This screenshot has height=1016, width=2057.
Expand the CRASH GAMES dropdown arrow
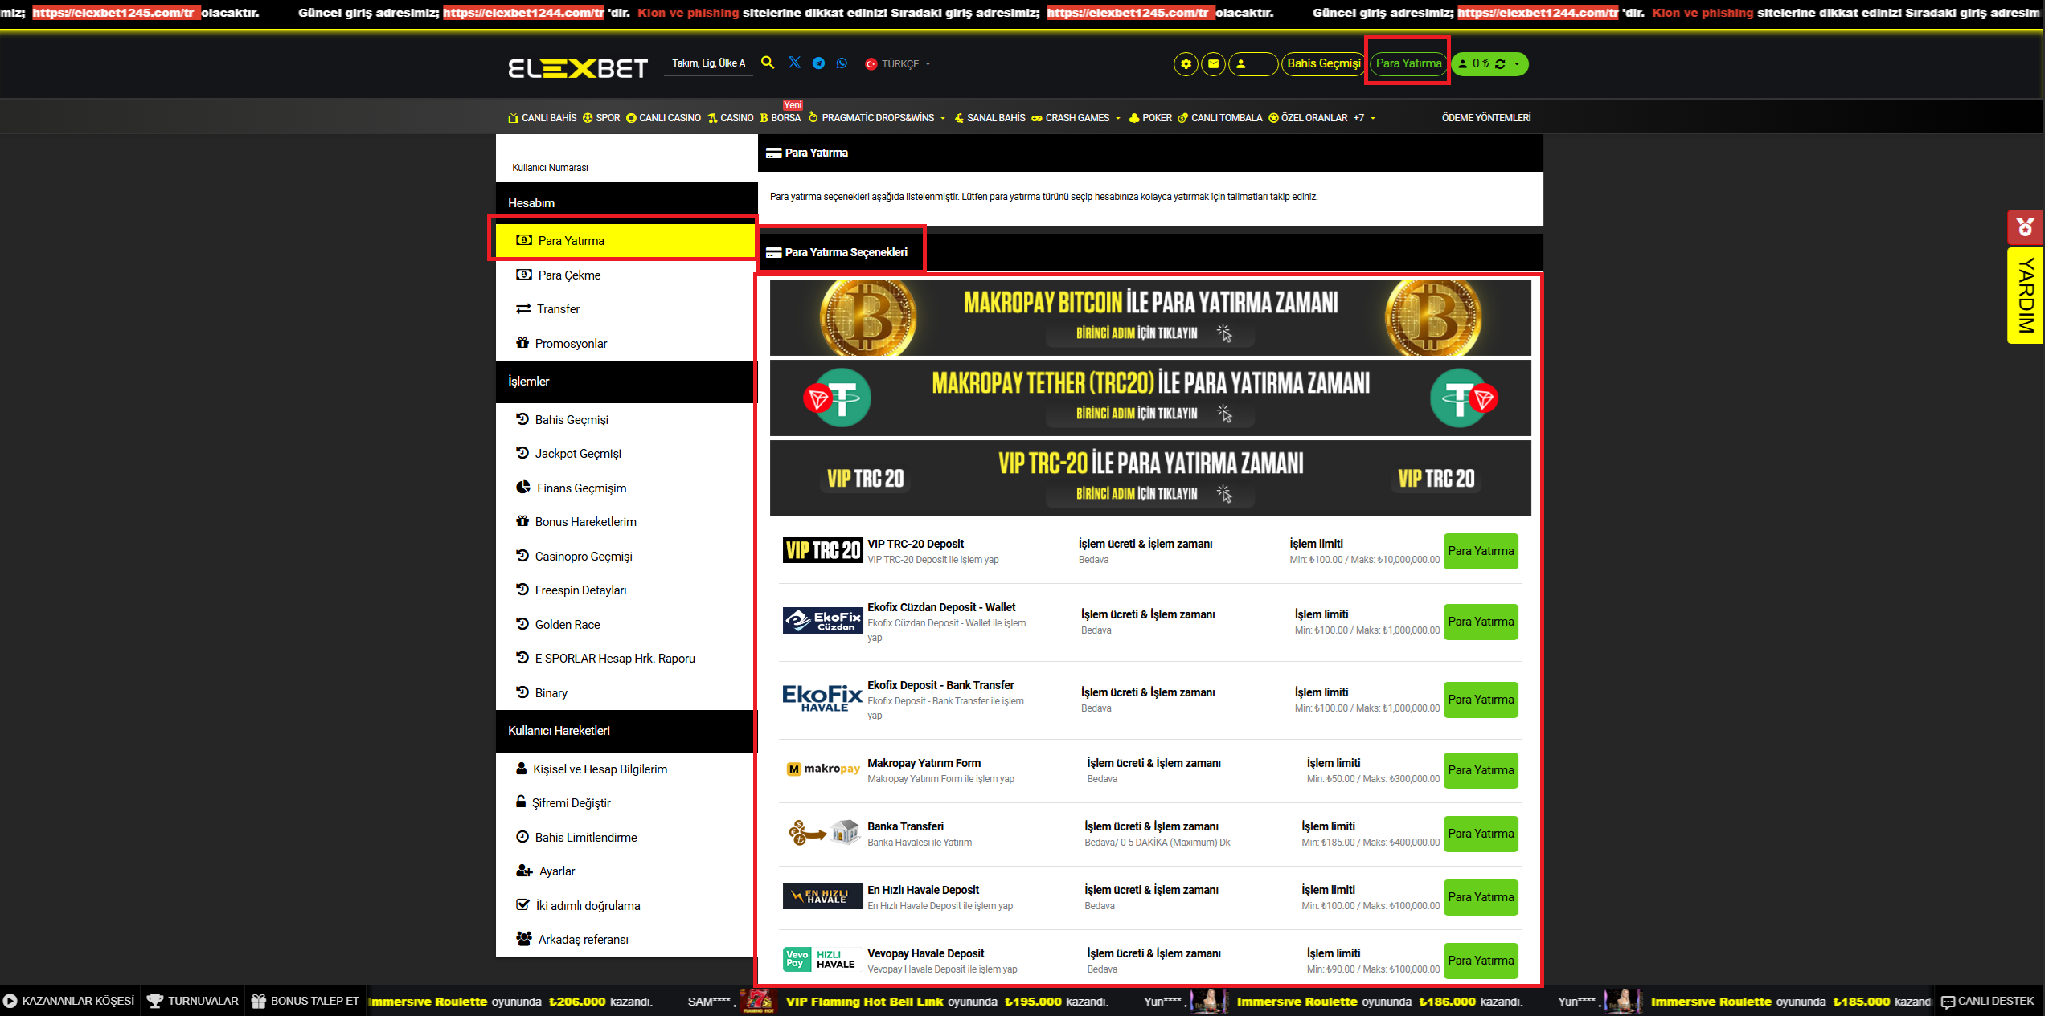point(1118,118)
